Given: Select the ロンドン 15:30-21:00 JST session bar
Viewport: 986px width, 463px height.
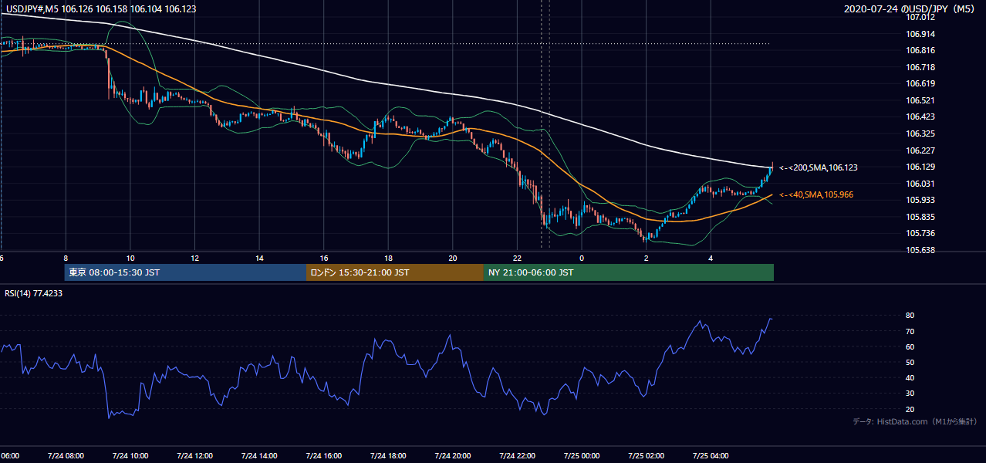Looking at the screenshot, I should click(x=395, y=272).
